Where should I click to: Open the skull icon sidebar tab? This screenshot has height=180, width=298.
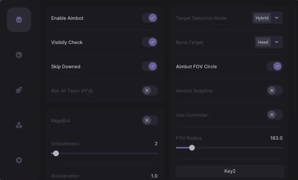click(19, 20)
